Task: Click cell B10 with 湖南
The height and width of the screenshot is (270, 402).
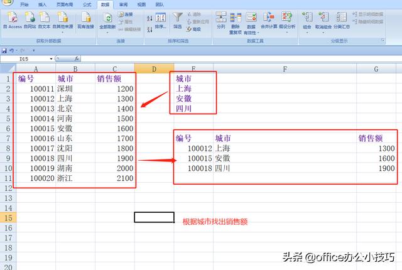Action: point(75,168)
